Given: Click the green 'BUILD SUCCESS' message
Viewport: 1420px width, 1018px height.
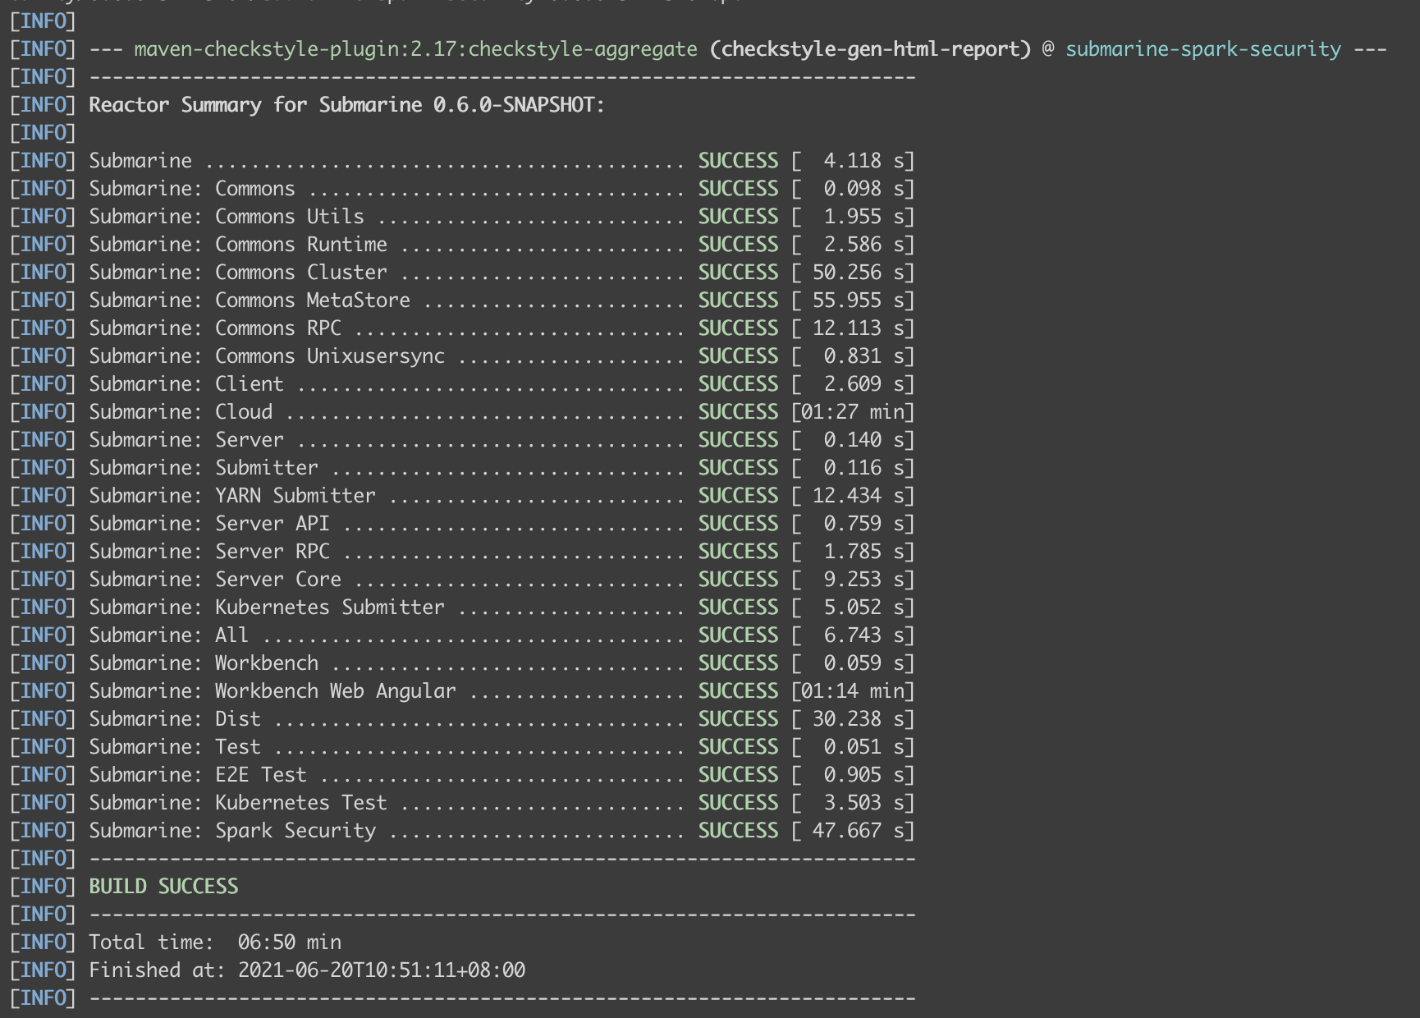Looking at the screenshot, I should [163, 887].
